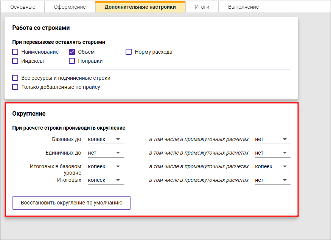This screenshot has height=240, width=331.
Task: Open intermediate calculations dropdown for Базовых row
Action: point(272,139)
